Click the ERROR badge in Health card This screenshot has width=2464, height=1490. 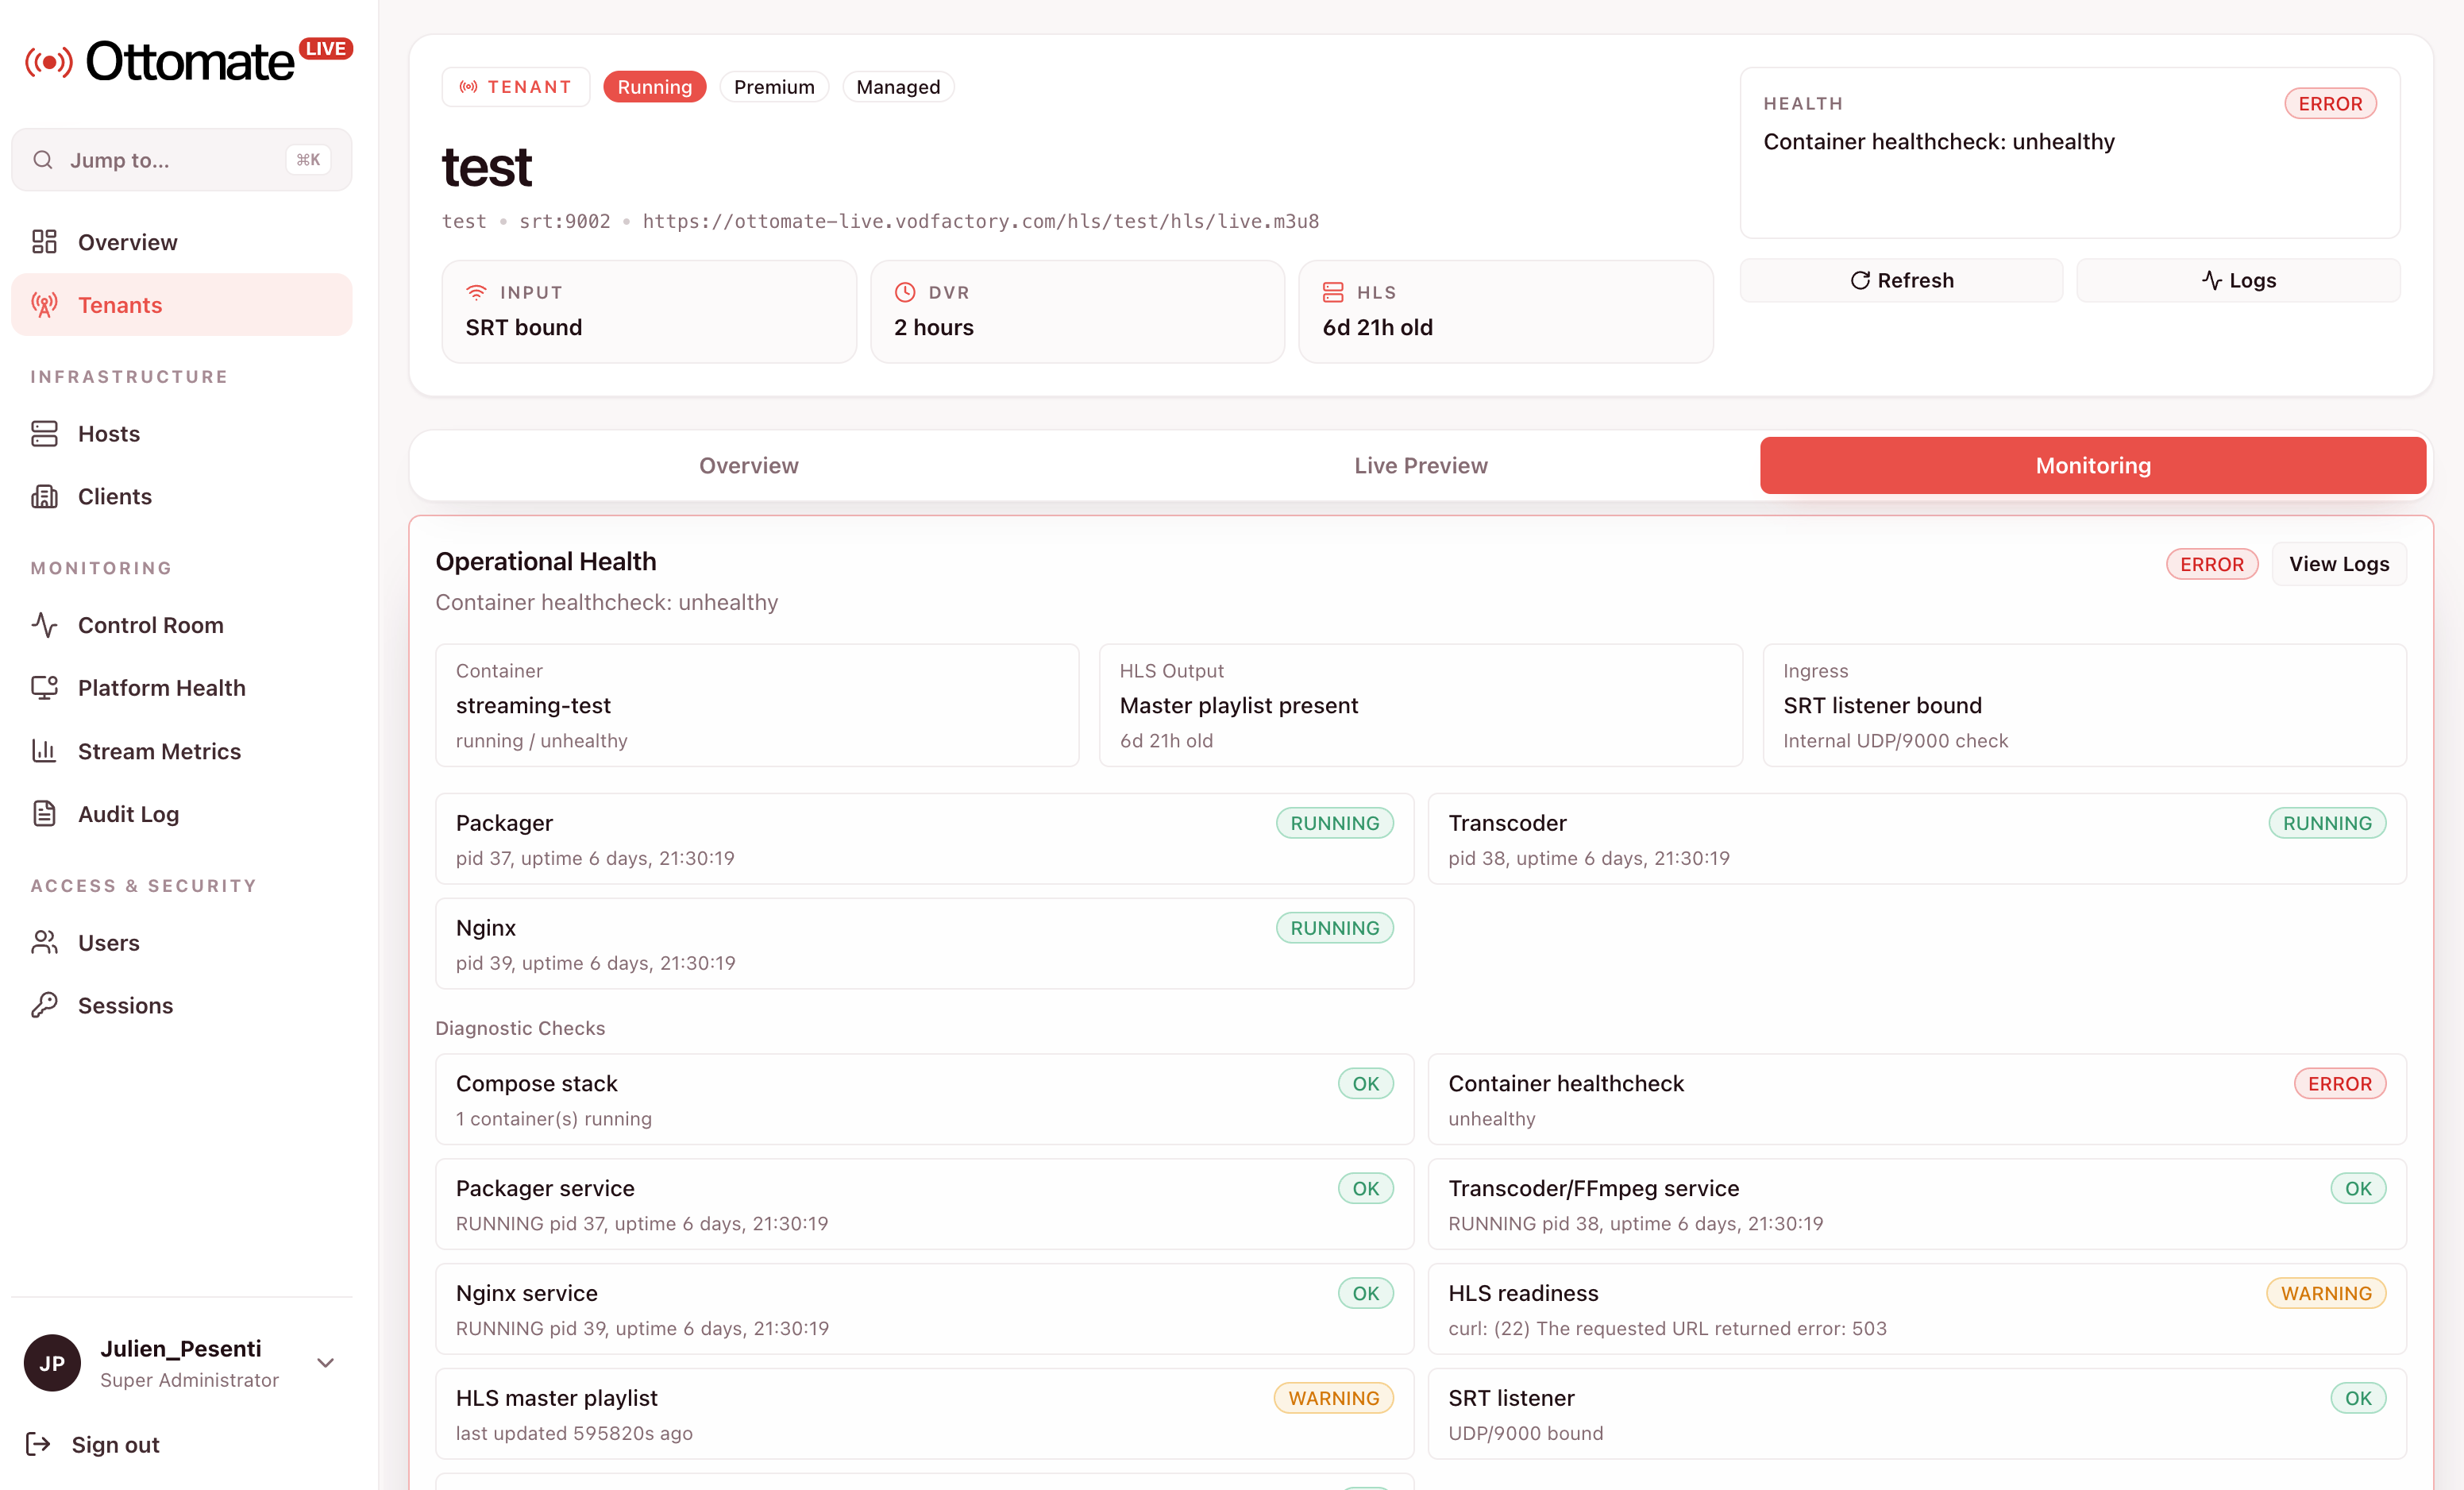pyautogui.click(x=2330, y=104)
